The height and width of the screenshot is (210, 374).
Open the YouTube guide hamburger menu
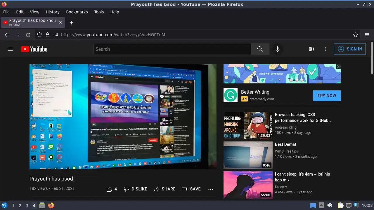pyautogui.click(x=11, y=49)
